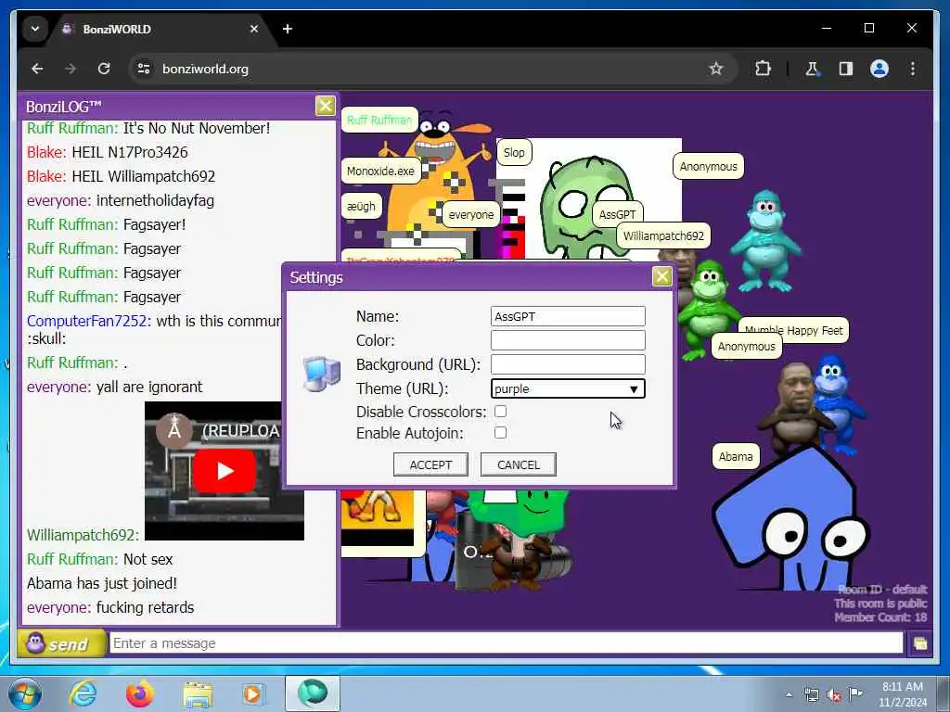The height and width of the screenshot is (712, 950).
Task: Open the Theme (URL) dropdown showing purple
Action: [568, 388]
